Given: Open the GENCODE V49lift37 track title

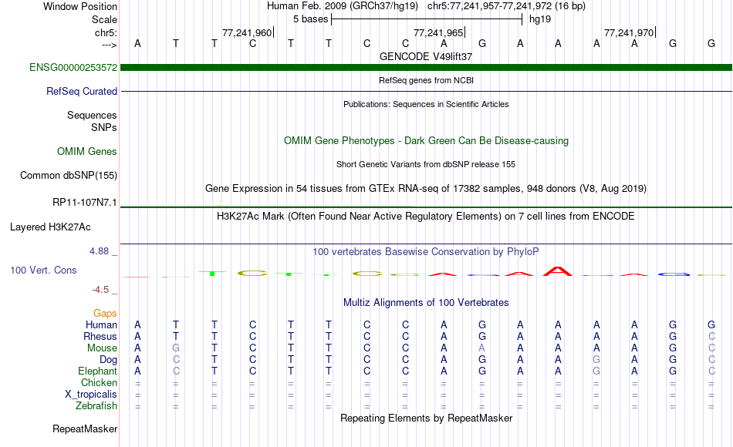Looking at the screenshot, I should click(x=426, y=56).
